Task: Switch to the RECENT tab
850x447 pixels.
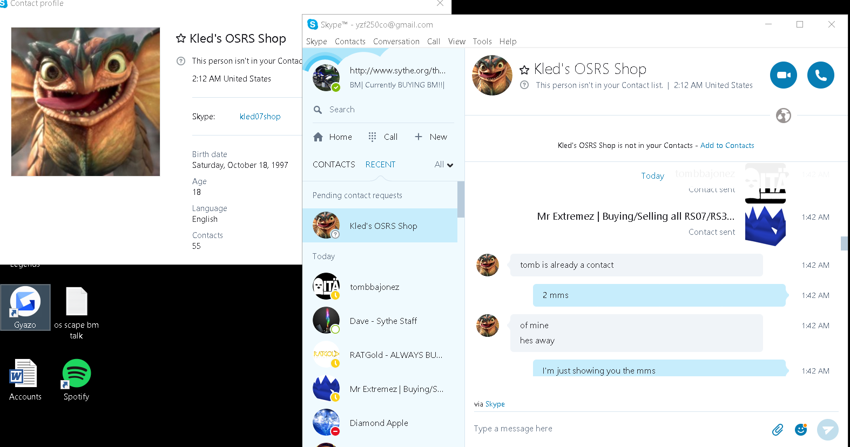Action: [380, 165]
